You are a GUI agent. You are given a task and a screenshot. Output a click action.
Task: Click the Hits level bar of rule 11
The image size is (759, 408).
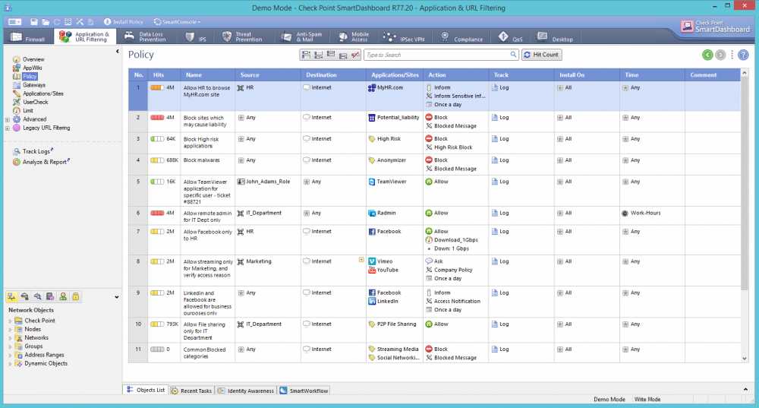pos(157,349)
